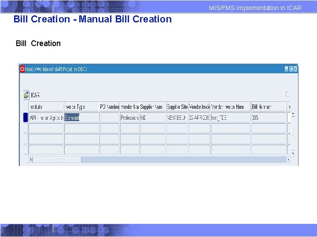
Task: Click Supplier Num cell showing 160
Action: coord(152,118)
